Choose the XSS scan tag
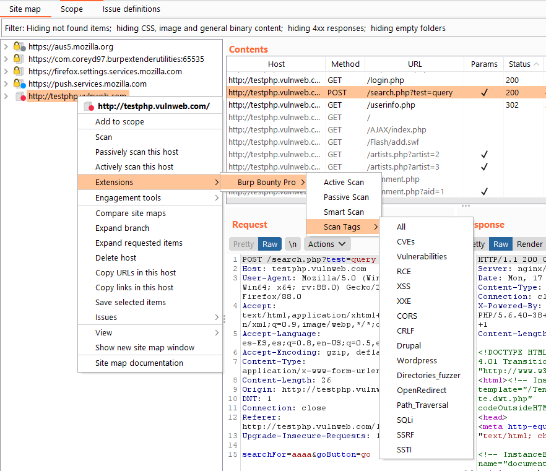This screenshot has width=546, height=471. (x=426, y=286)
